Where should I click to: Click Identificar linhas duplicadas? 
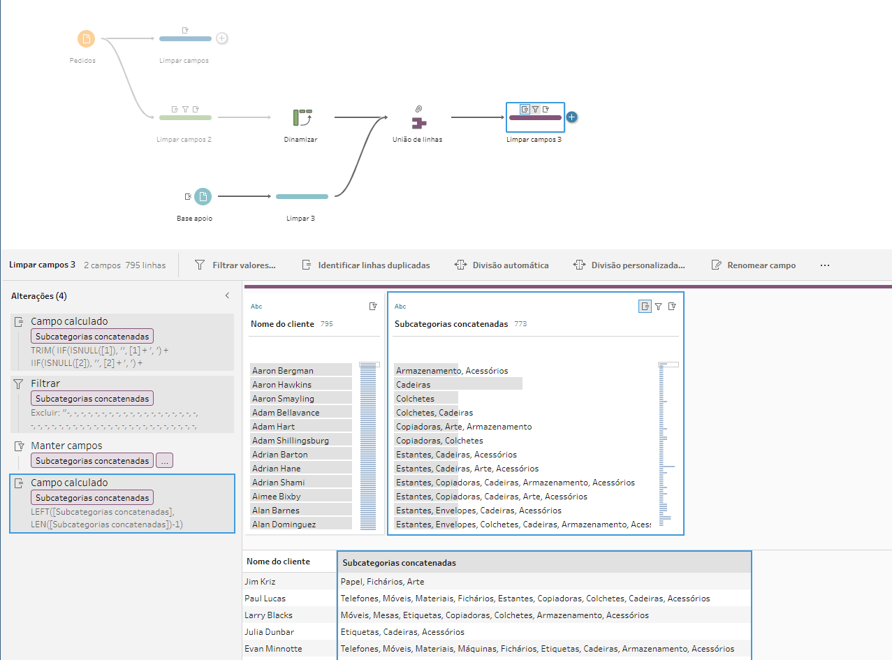[365, 265]
